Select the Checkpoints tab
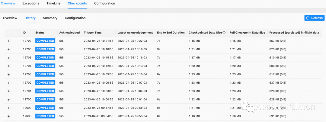The image size is (326, 122). [77, 3]
